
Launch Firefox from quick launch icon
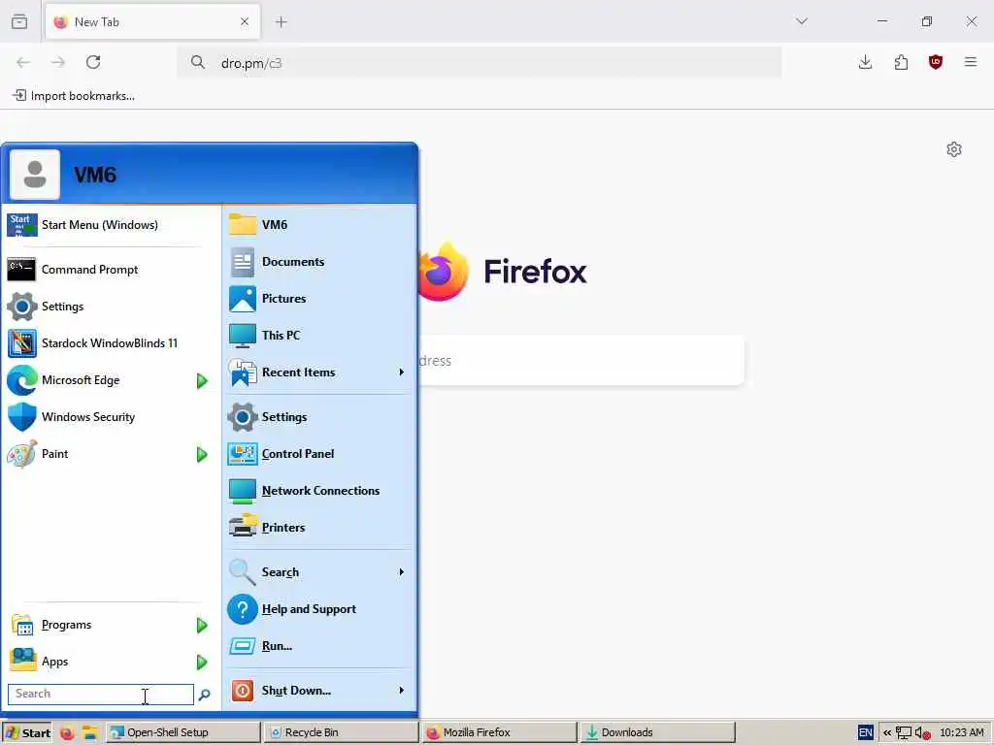click(67, 733)
